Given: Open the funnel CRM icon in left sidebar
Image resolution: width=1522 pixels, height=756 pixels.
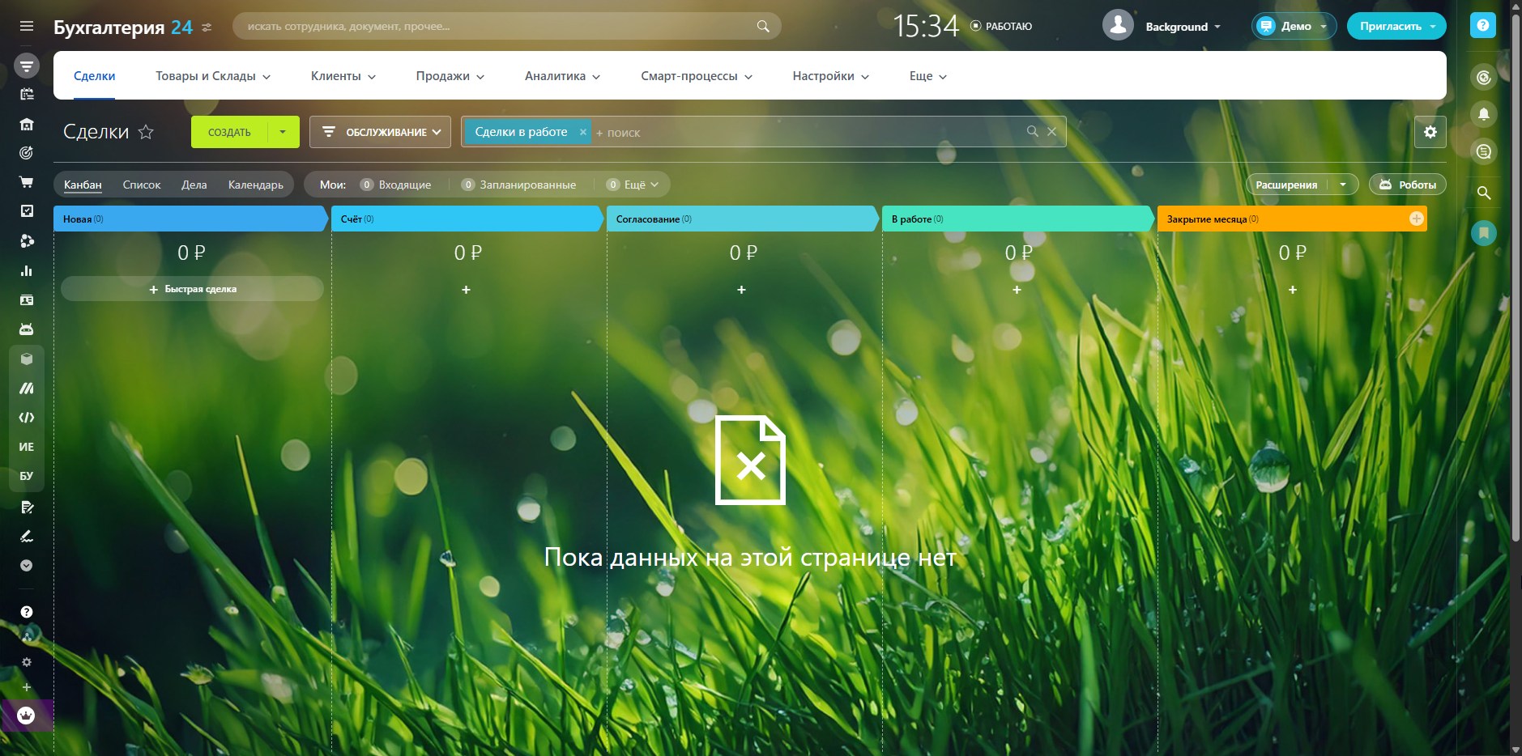Looking at the screenshot, I should click(27, 66).
